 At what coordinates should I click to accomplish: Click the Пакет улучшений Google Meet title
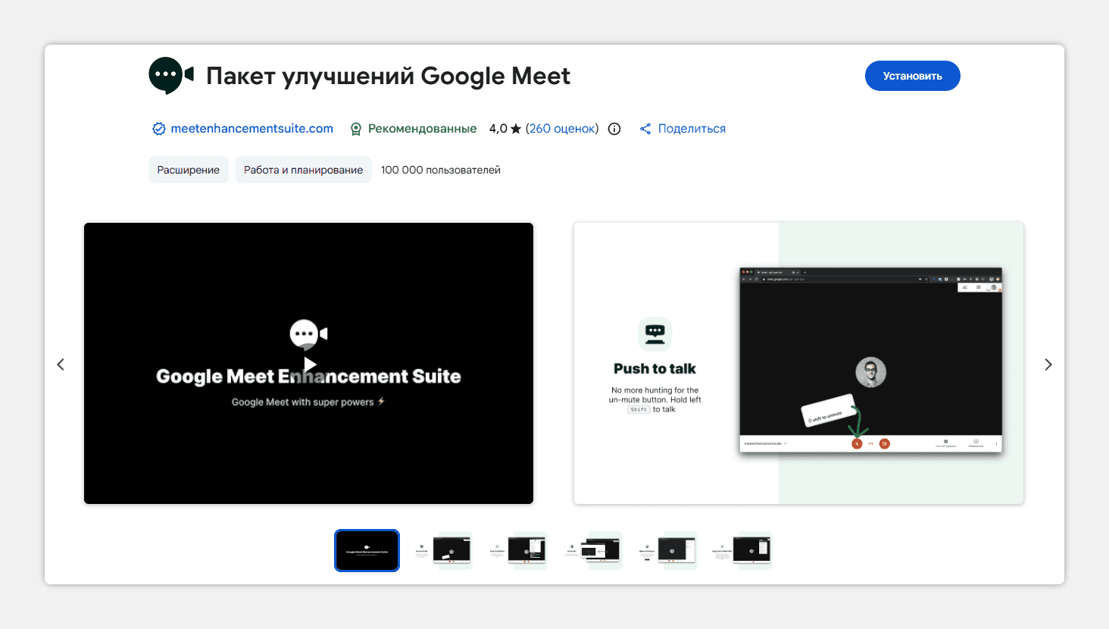click(x=388, y=76)
